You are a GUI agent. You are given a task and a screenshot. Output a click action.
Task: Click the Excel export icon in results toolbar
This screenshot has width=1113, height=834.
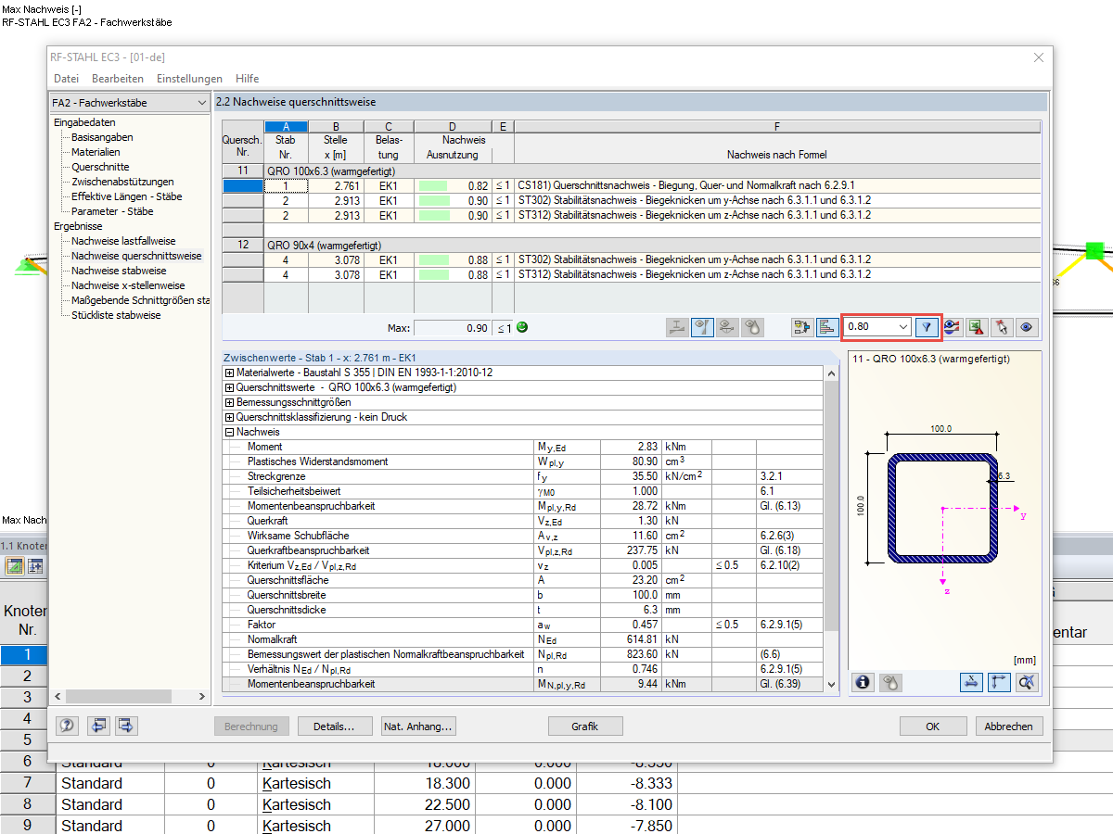point(976,327)
